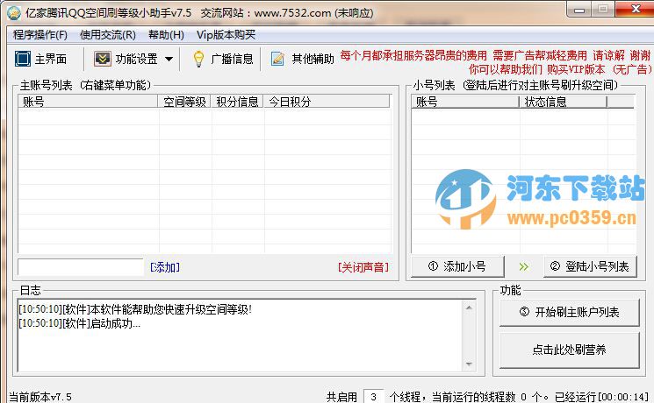Click the 积分信息 column header
This screenshot has height=403, width=654.
(237, 102)
